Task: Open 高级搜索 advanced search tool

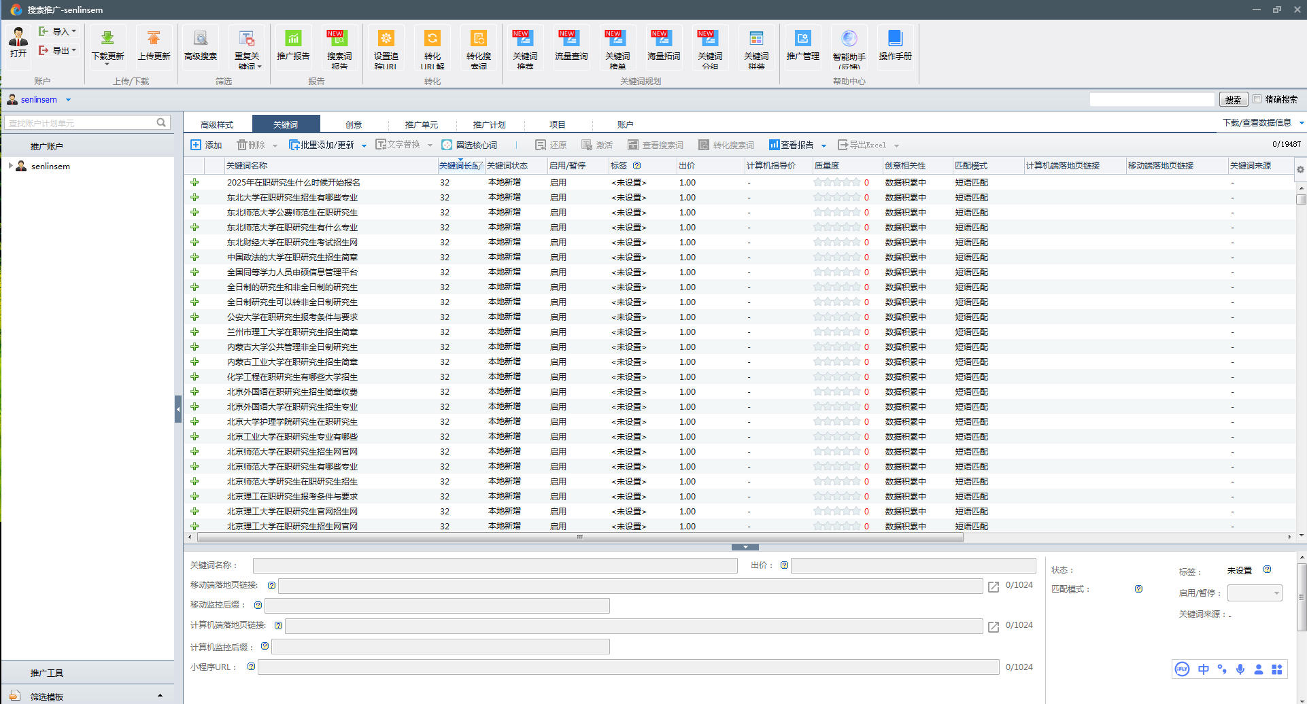Action: [x=201, y=39]
